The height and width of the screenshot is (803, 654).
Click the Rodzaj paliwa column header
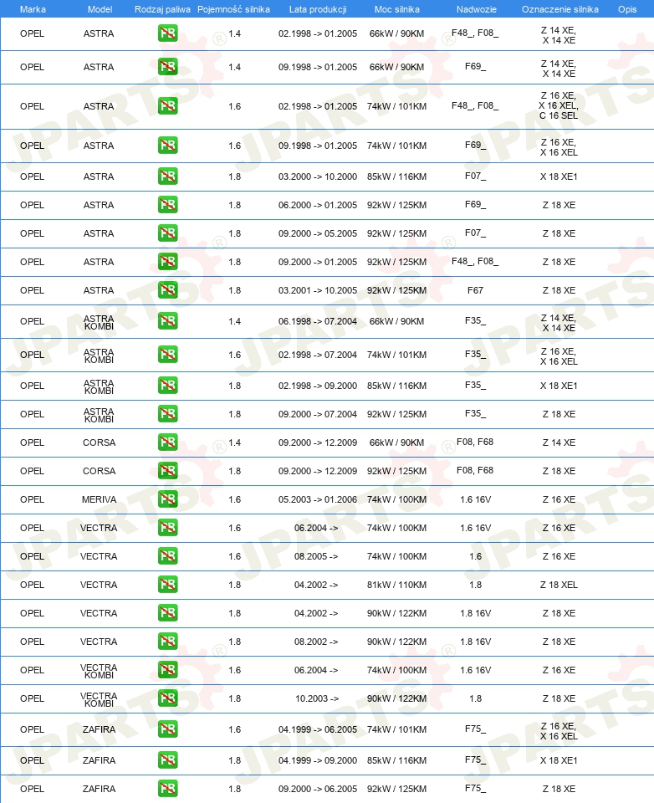point(162,9)
